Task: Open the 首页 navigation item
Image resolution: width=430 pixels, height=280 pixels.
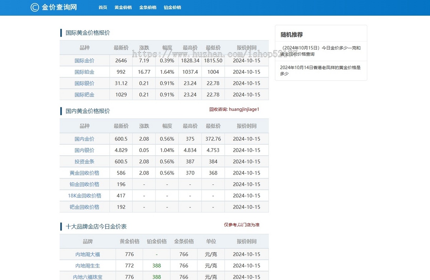Action: click(x=103, y=7)
